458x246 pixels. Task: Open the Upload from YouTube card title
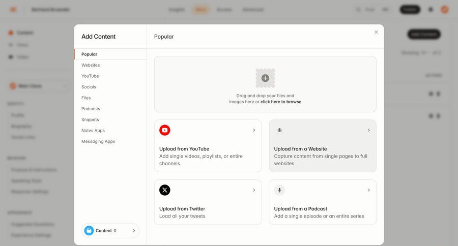184,149
